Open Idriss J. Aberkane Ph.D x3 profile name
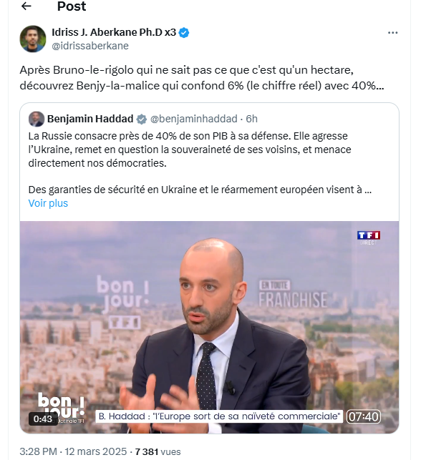The height and width of the screenshot is (460, 426). click(x=114, y=32)
